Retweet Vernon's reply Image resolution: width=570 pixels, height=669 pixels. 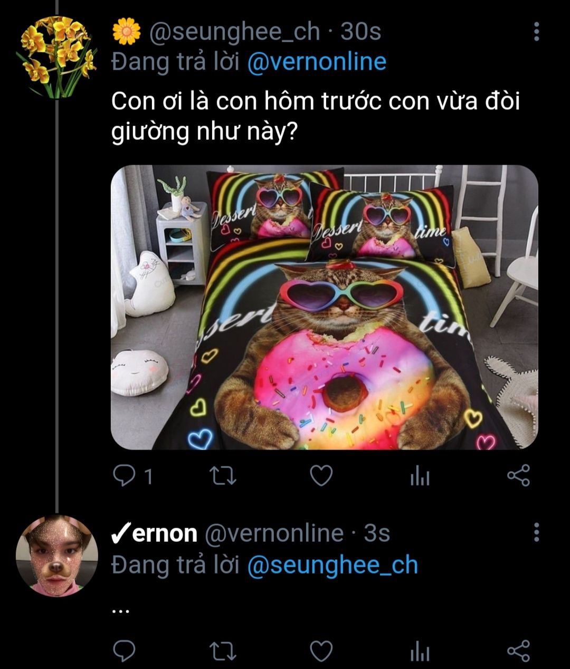[223, 651]
